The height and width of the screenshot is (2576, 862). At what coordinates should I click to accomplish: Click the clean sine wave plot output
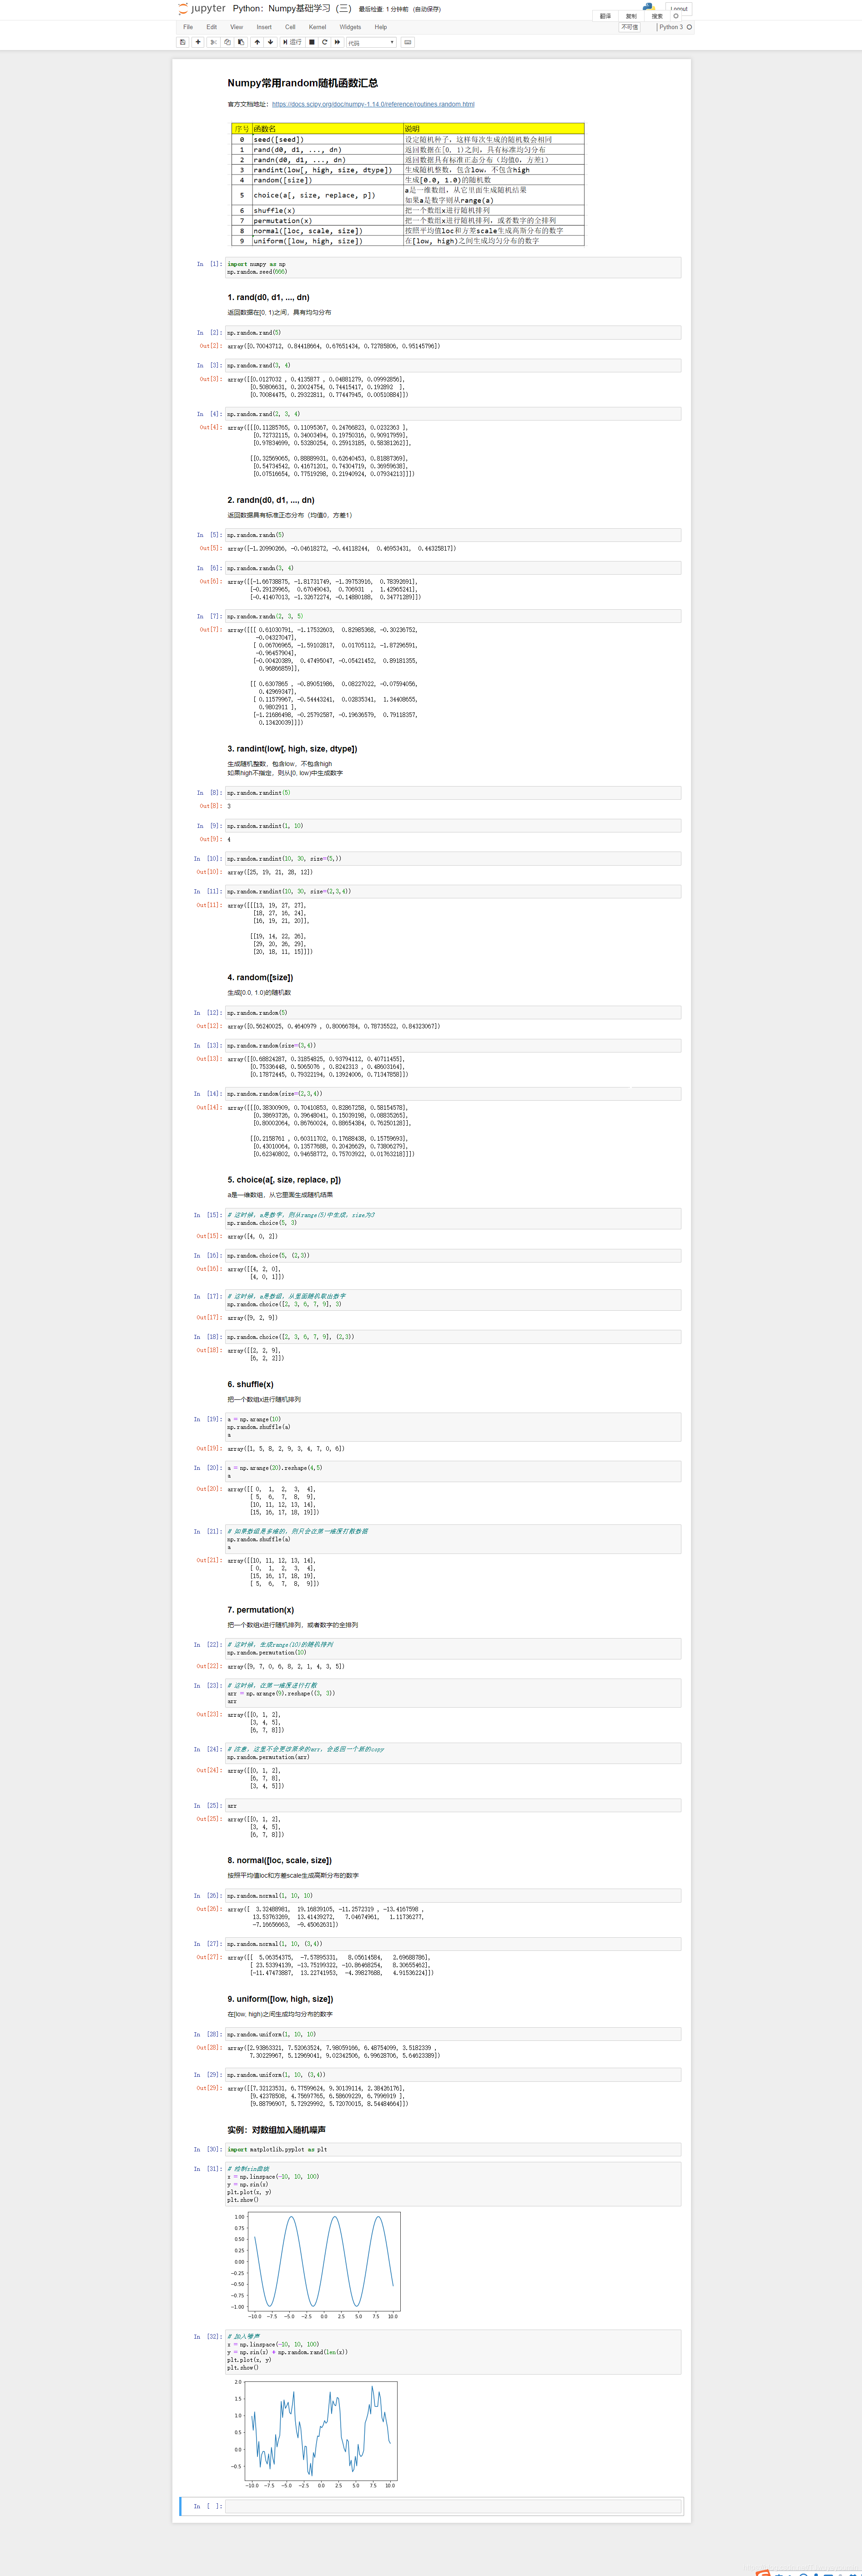tap(317, 2265)
